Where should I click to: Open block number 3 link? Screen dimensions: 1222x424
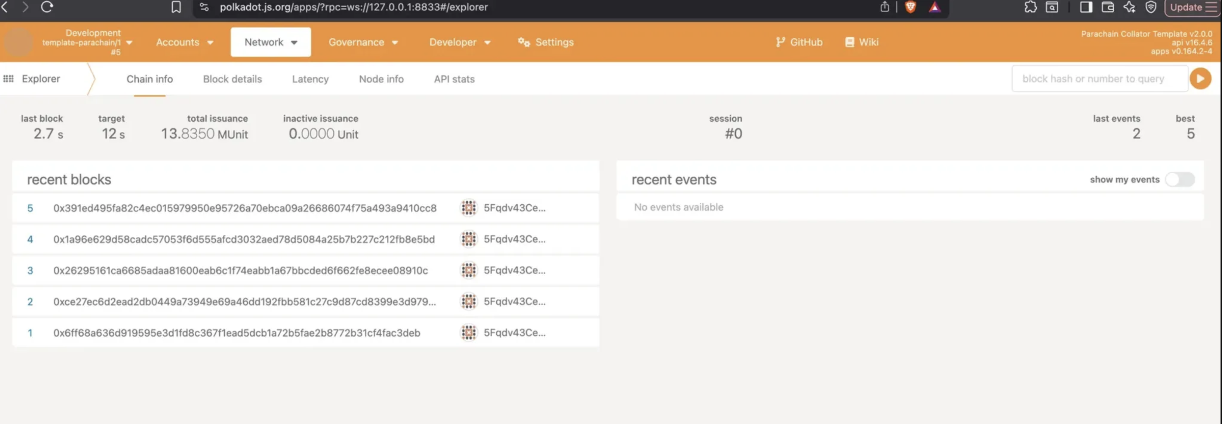[30, 270]
